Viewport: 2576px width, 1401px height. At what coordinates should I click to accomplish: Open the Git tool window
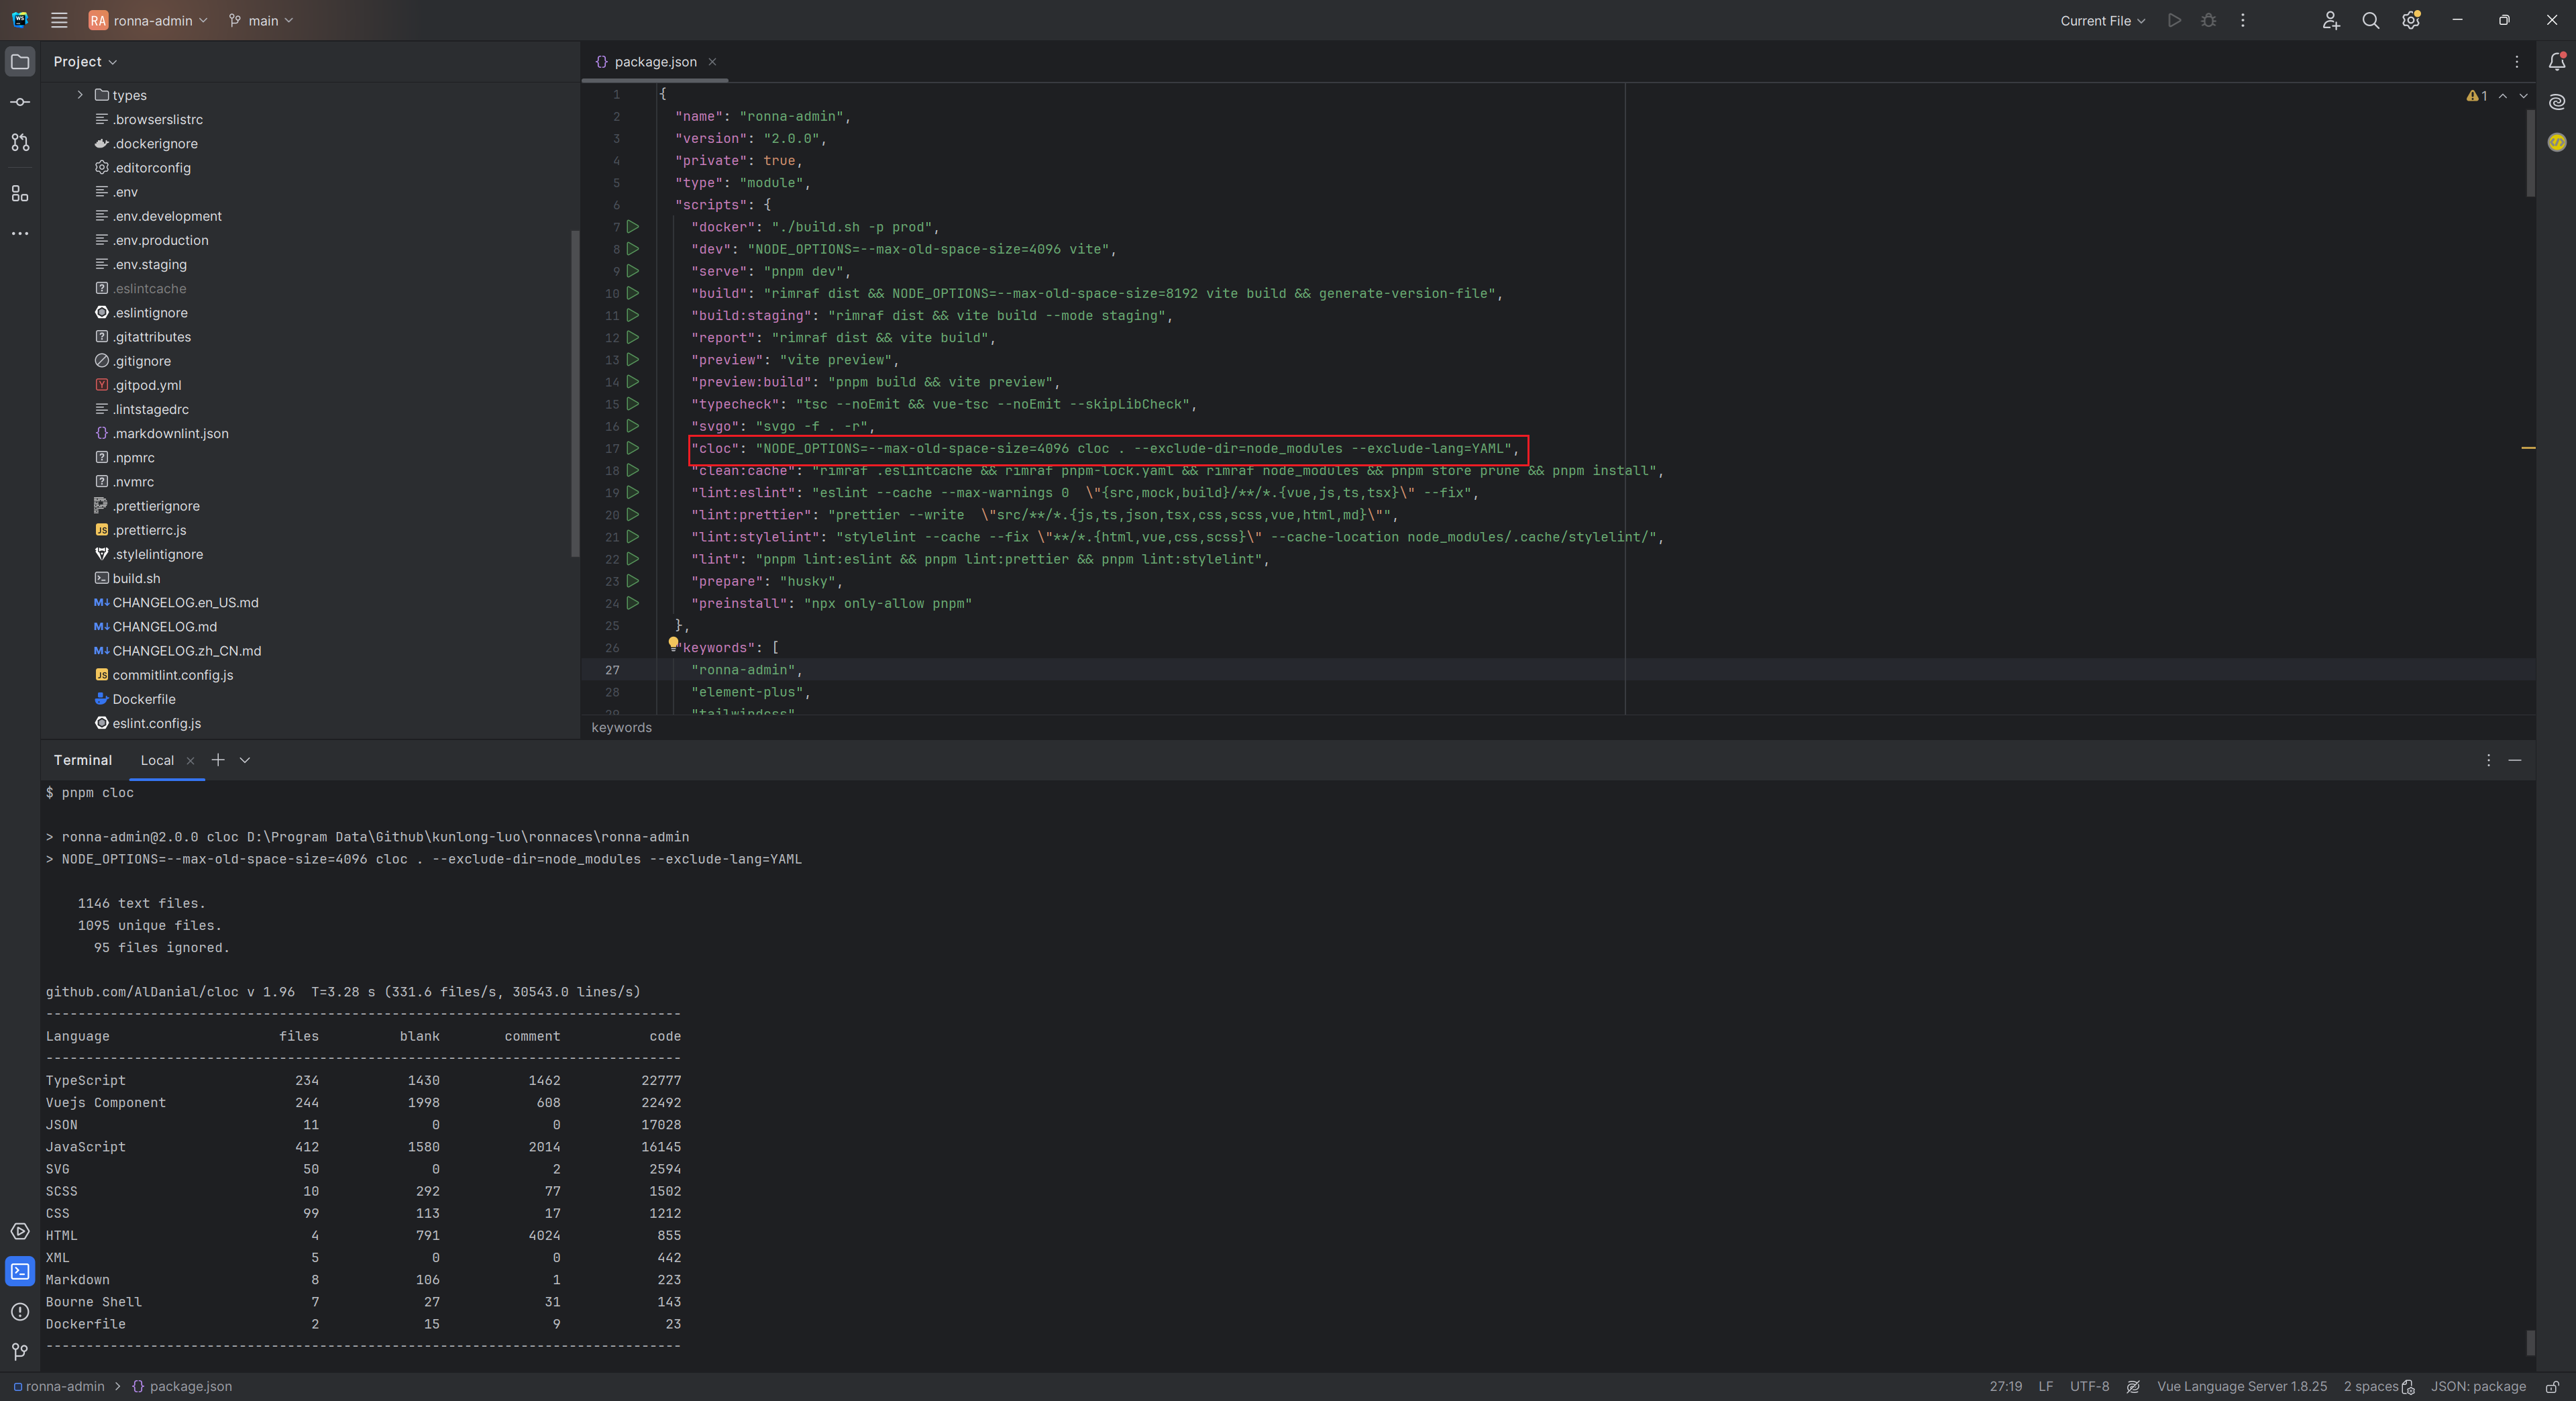[20, 1351]
